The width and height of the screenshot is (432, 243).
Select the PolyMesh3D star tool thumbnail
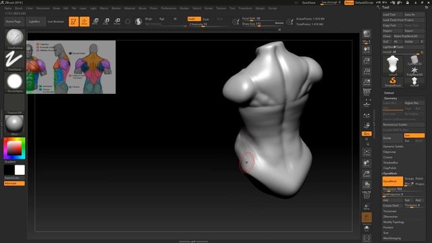pos(414,71)
